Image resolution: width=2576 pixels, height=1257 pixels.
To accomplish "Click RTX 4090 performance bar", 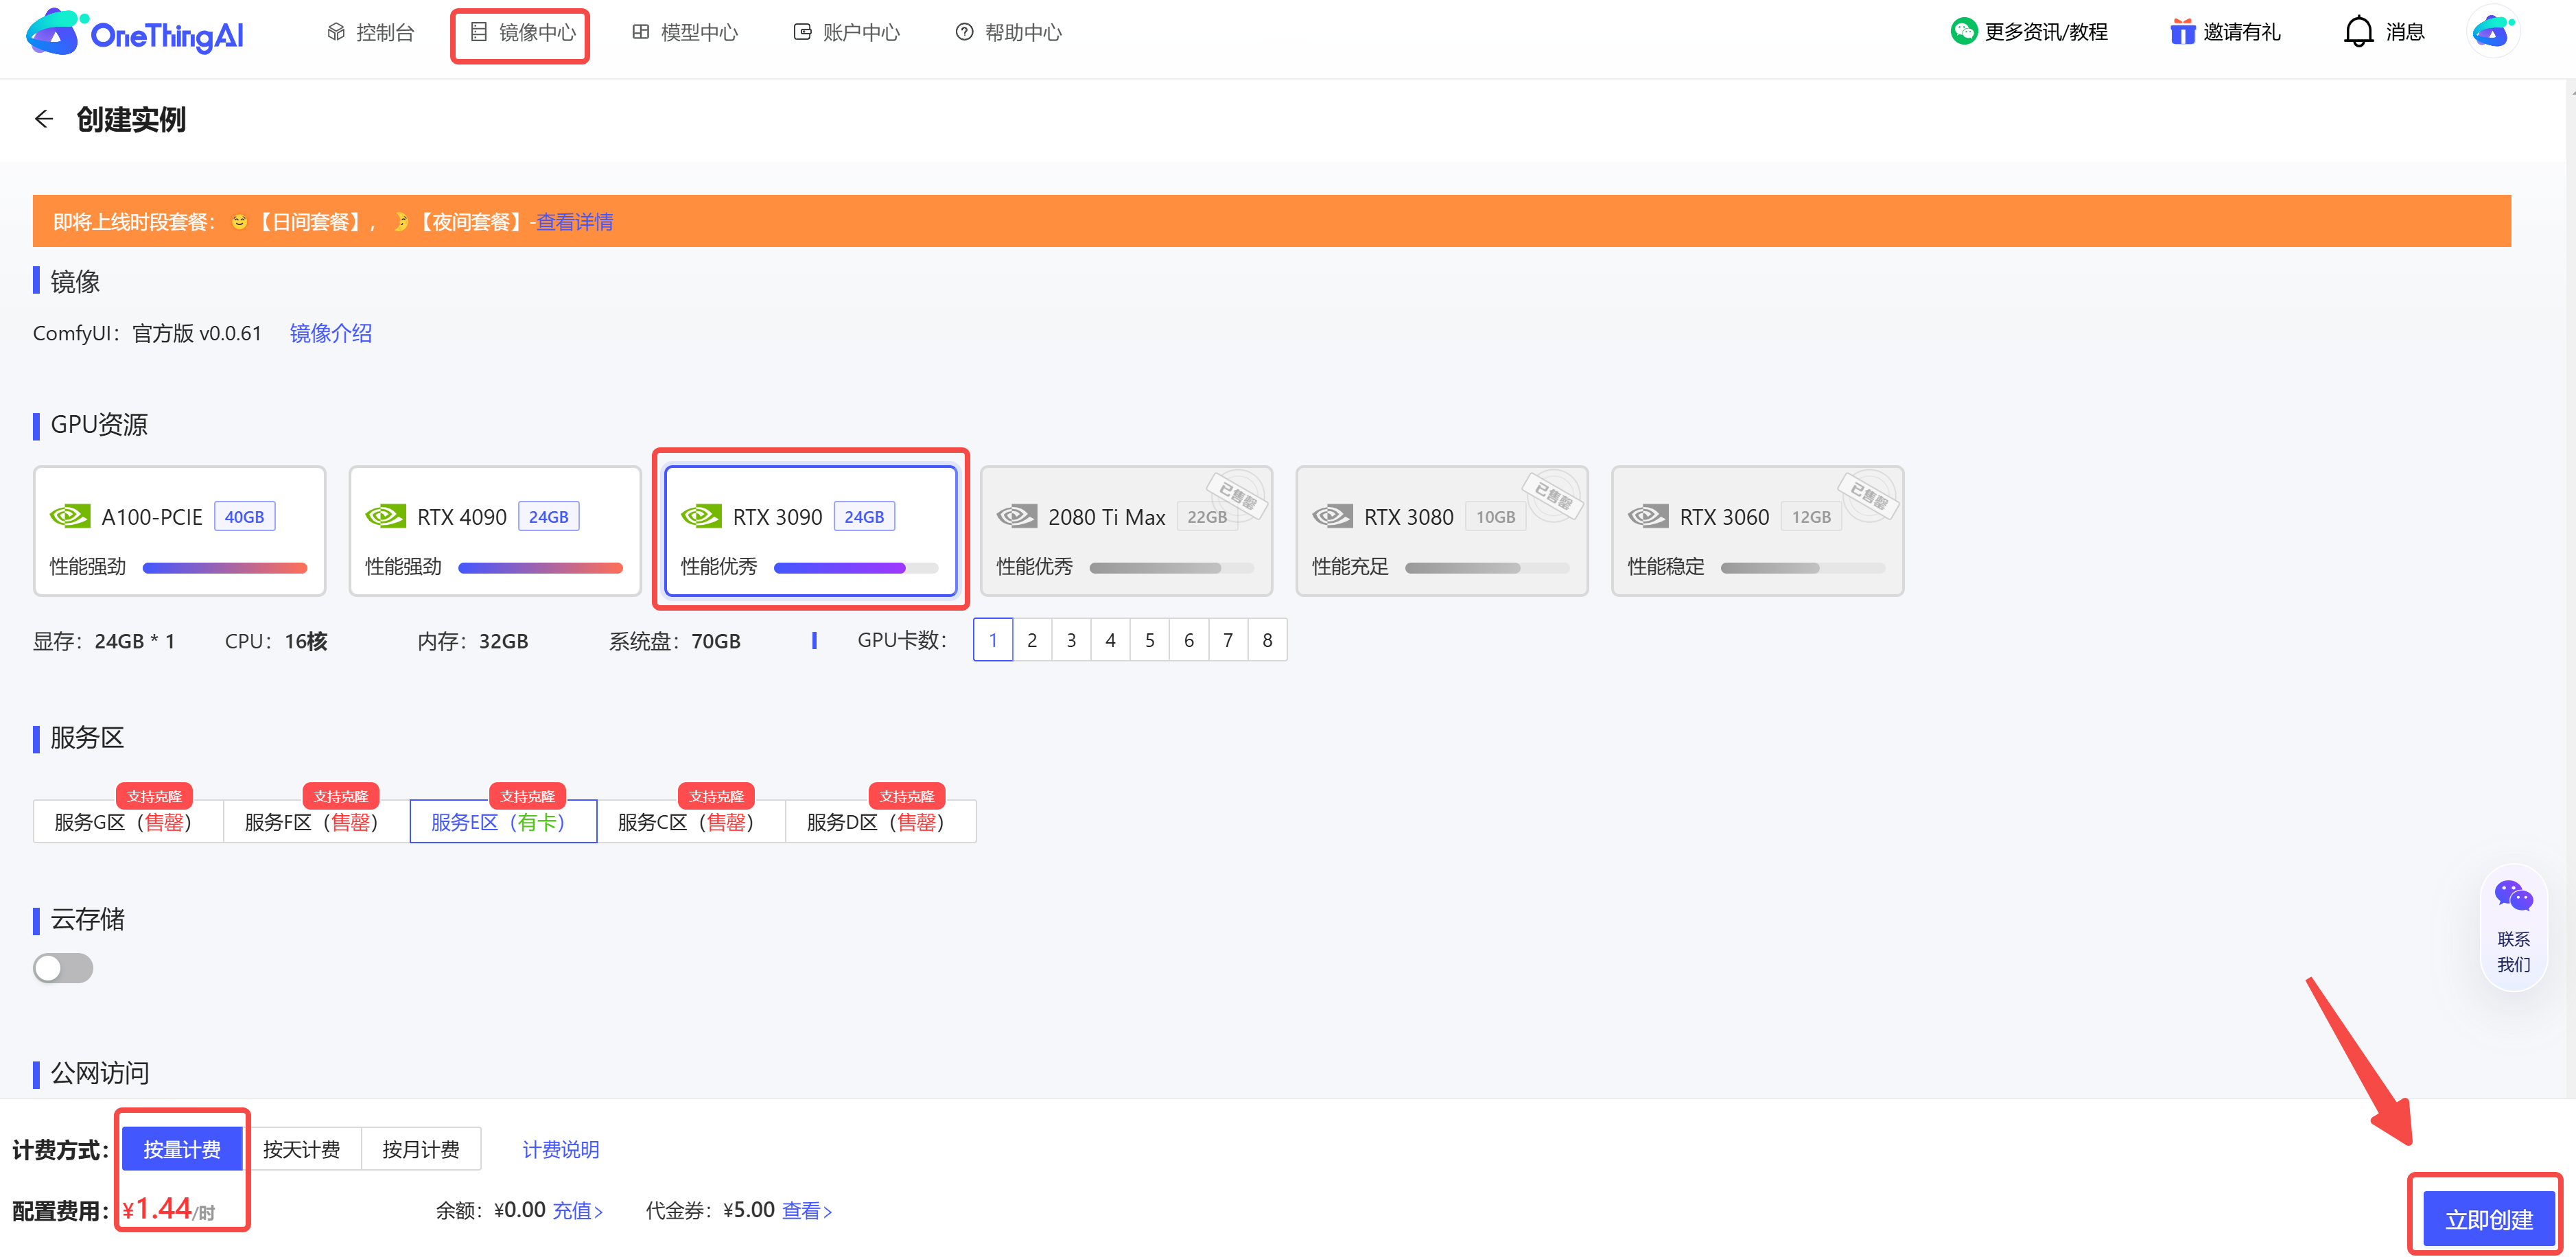I will [x=540, y=568].
